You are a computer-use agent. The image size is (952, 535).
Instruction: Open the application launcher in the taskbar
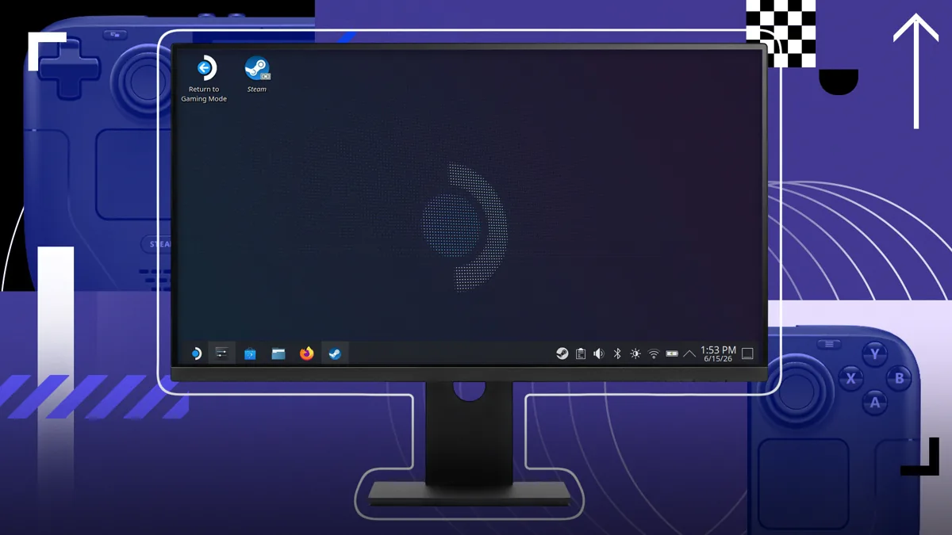[x=195, y=353]
